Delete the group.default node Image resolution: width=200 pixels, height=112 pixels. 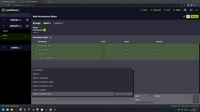197,50
